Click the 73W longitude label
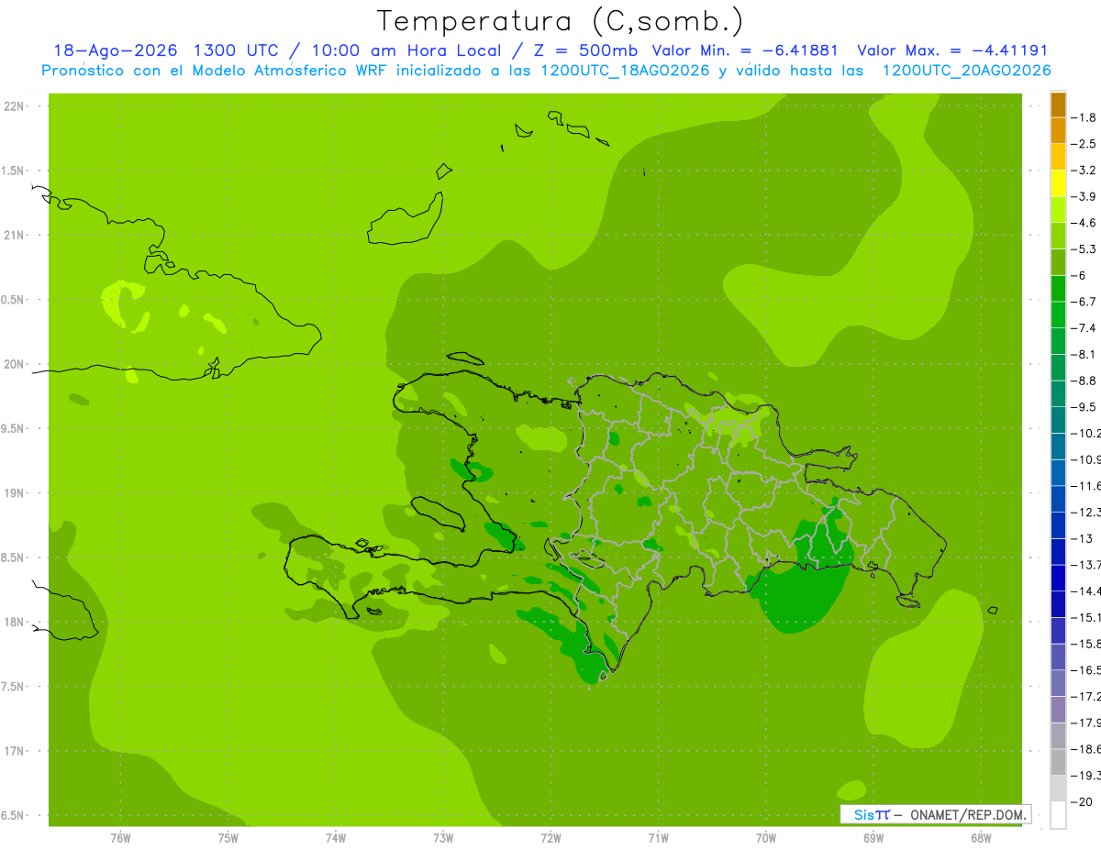This screenshot has width=1101, height=850. tap(443, 838)
